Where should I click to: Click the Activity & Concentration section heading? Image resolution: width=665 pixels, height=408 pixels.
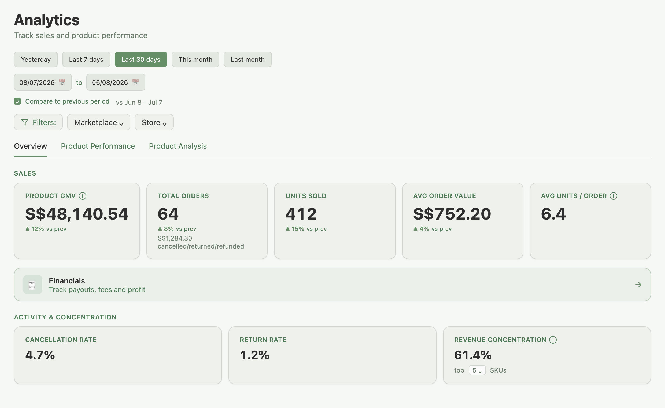65,317
